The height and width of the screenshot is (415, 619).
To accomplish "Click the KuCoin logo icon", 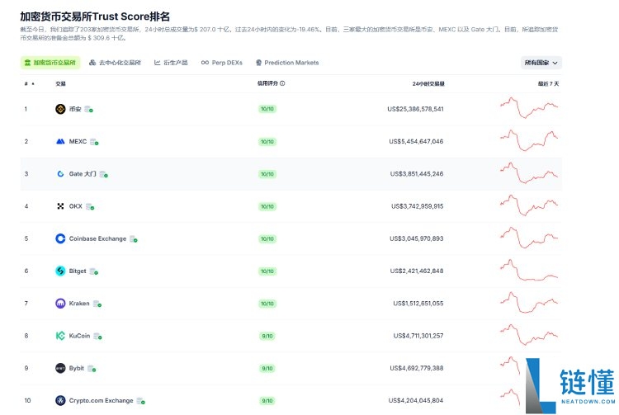I will tap(60, 336).
